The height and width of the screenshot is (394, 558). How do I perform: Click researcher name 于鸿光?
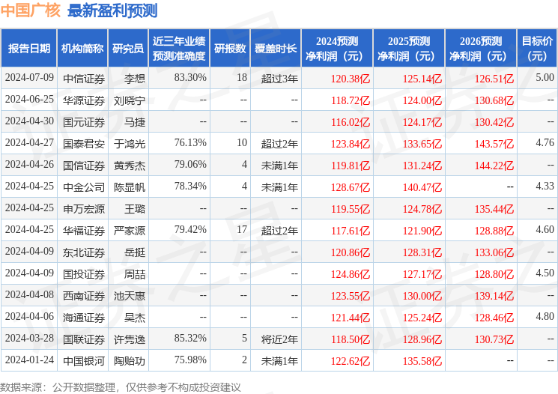pos(130,144)
